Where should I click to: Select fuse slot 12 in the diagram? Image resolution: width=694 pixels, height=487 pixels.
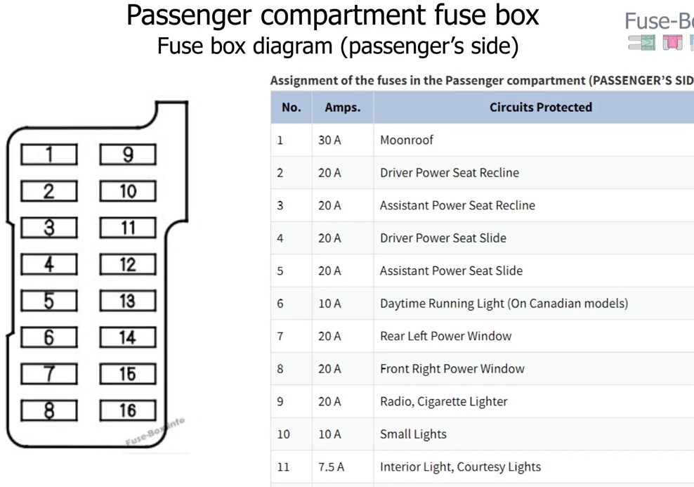(x=128, y=264)
